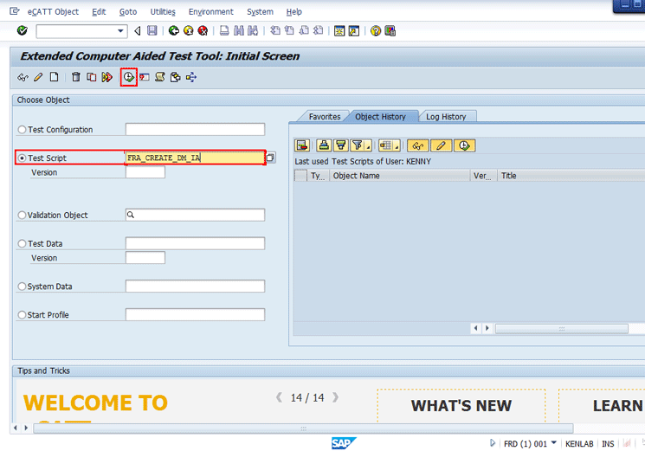
Task: Click the green Back arrow icon
Action: (x=174, y=30)
